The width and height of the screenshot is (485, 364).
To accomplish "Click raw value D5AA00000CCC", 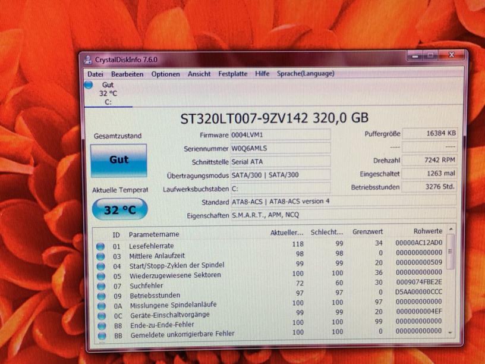I will tap(418, 292).
